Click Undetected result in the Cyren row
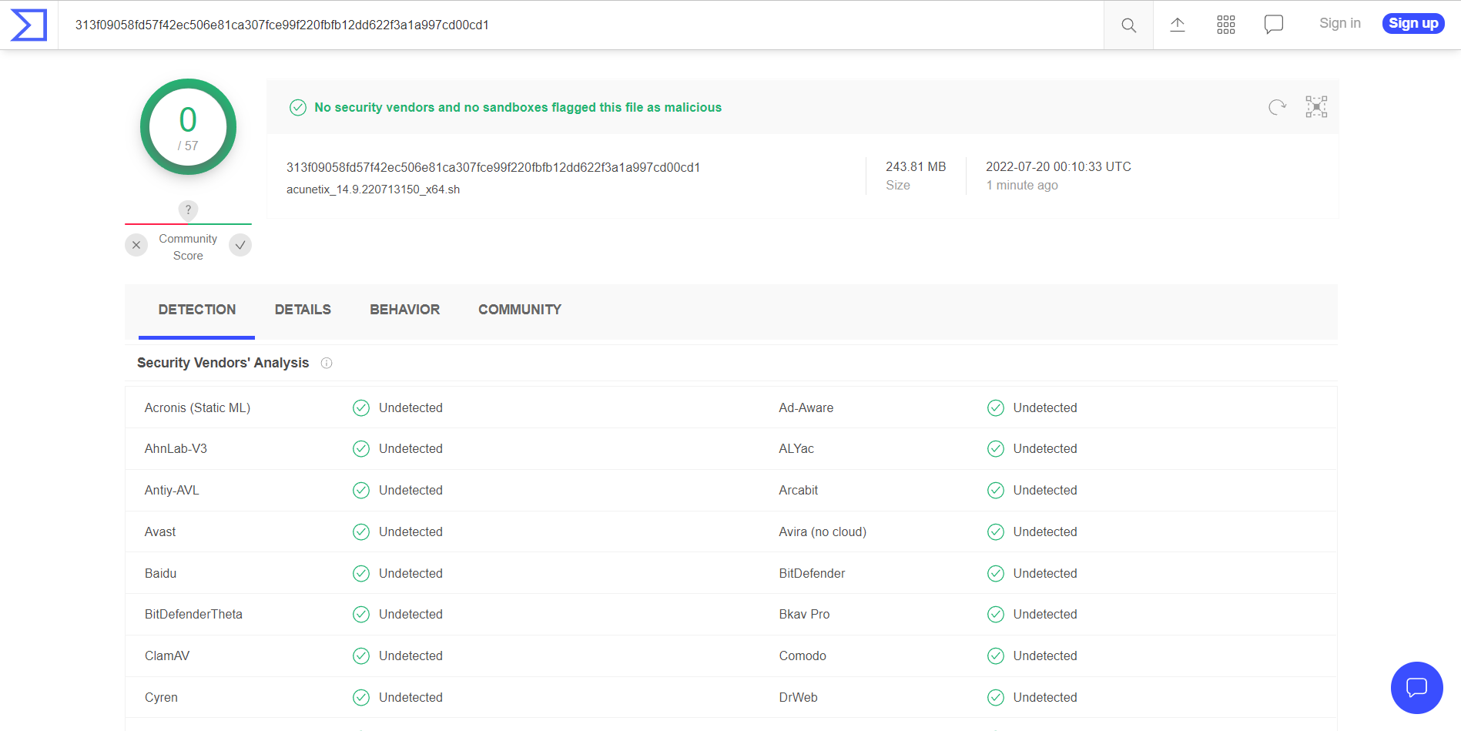Image resolution: width=1461 pixels, height=731 pixels. [x=410, y=697]
